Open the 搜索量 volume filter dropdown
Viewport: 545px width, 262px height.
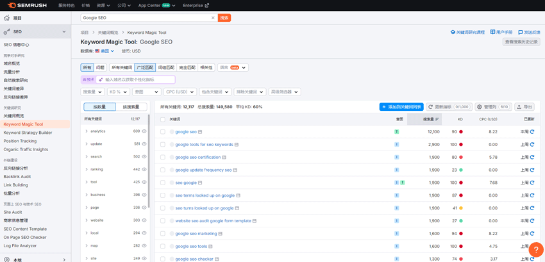coord(92,92)
